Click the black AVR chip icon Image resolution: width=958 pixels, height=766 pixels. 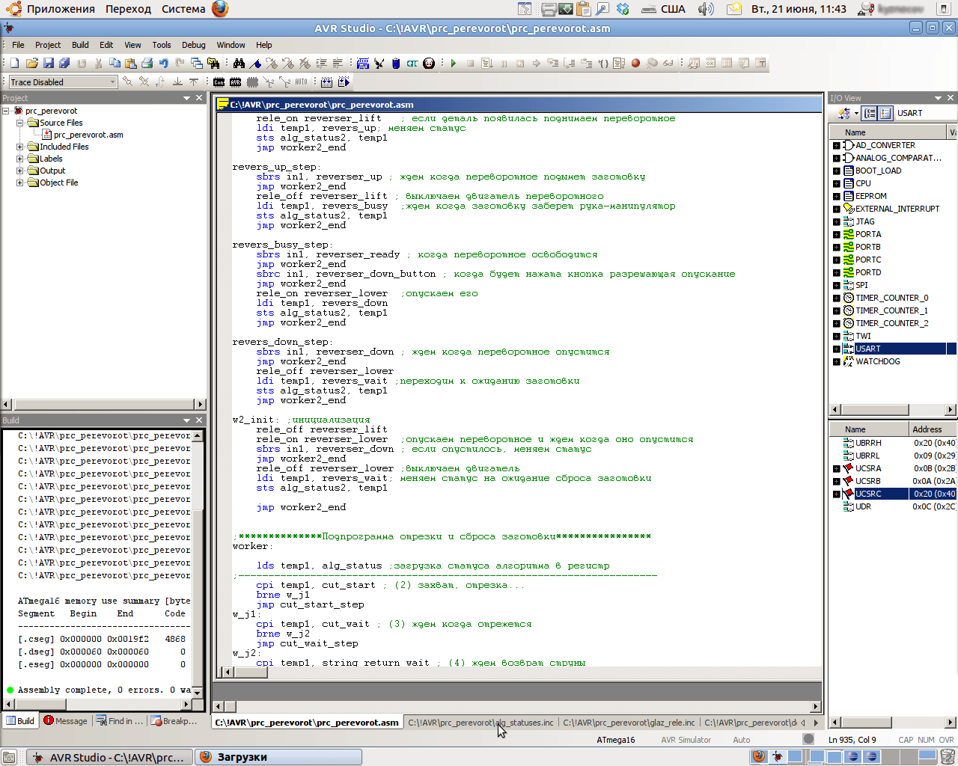coord(235,82)
